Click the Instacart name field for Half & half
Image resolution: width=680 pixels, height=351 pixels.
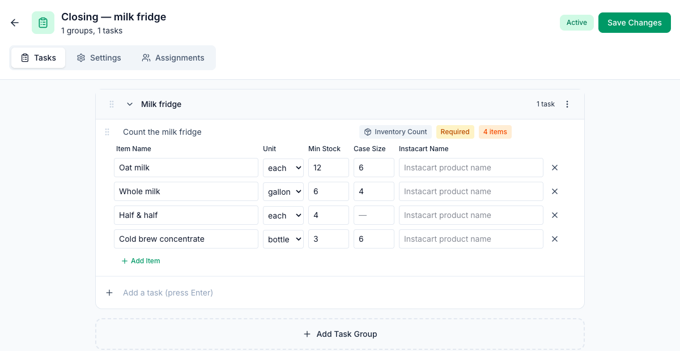click(471, 215)
